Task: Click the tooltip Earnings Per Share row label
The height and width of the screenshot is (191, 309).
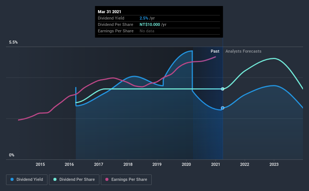Action: (x=116, y=31)
